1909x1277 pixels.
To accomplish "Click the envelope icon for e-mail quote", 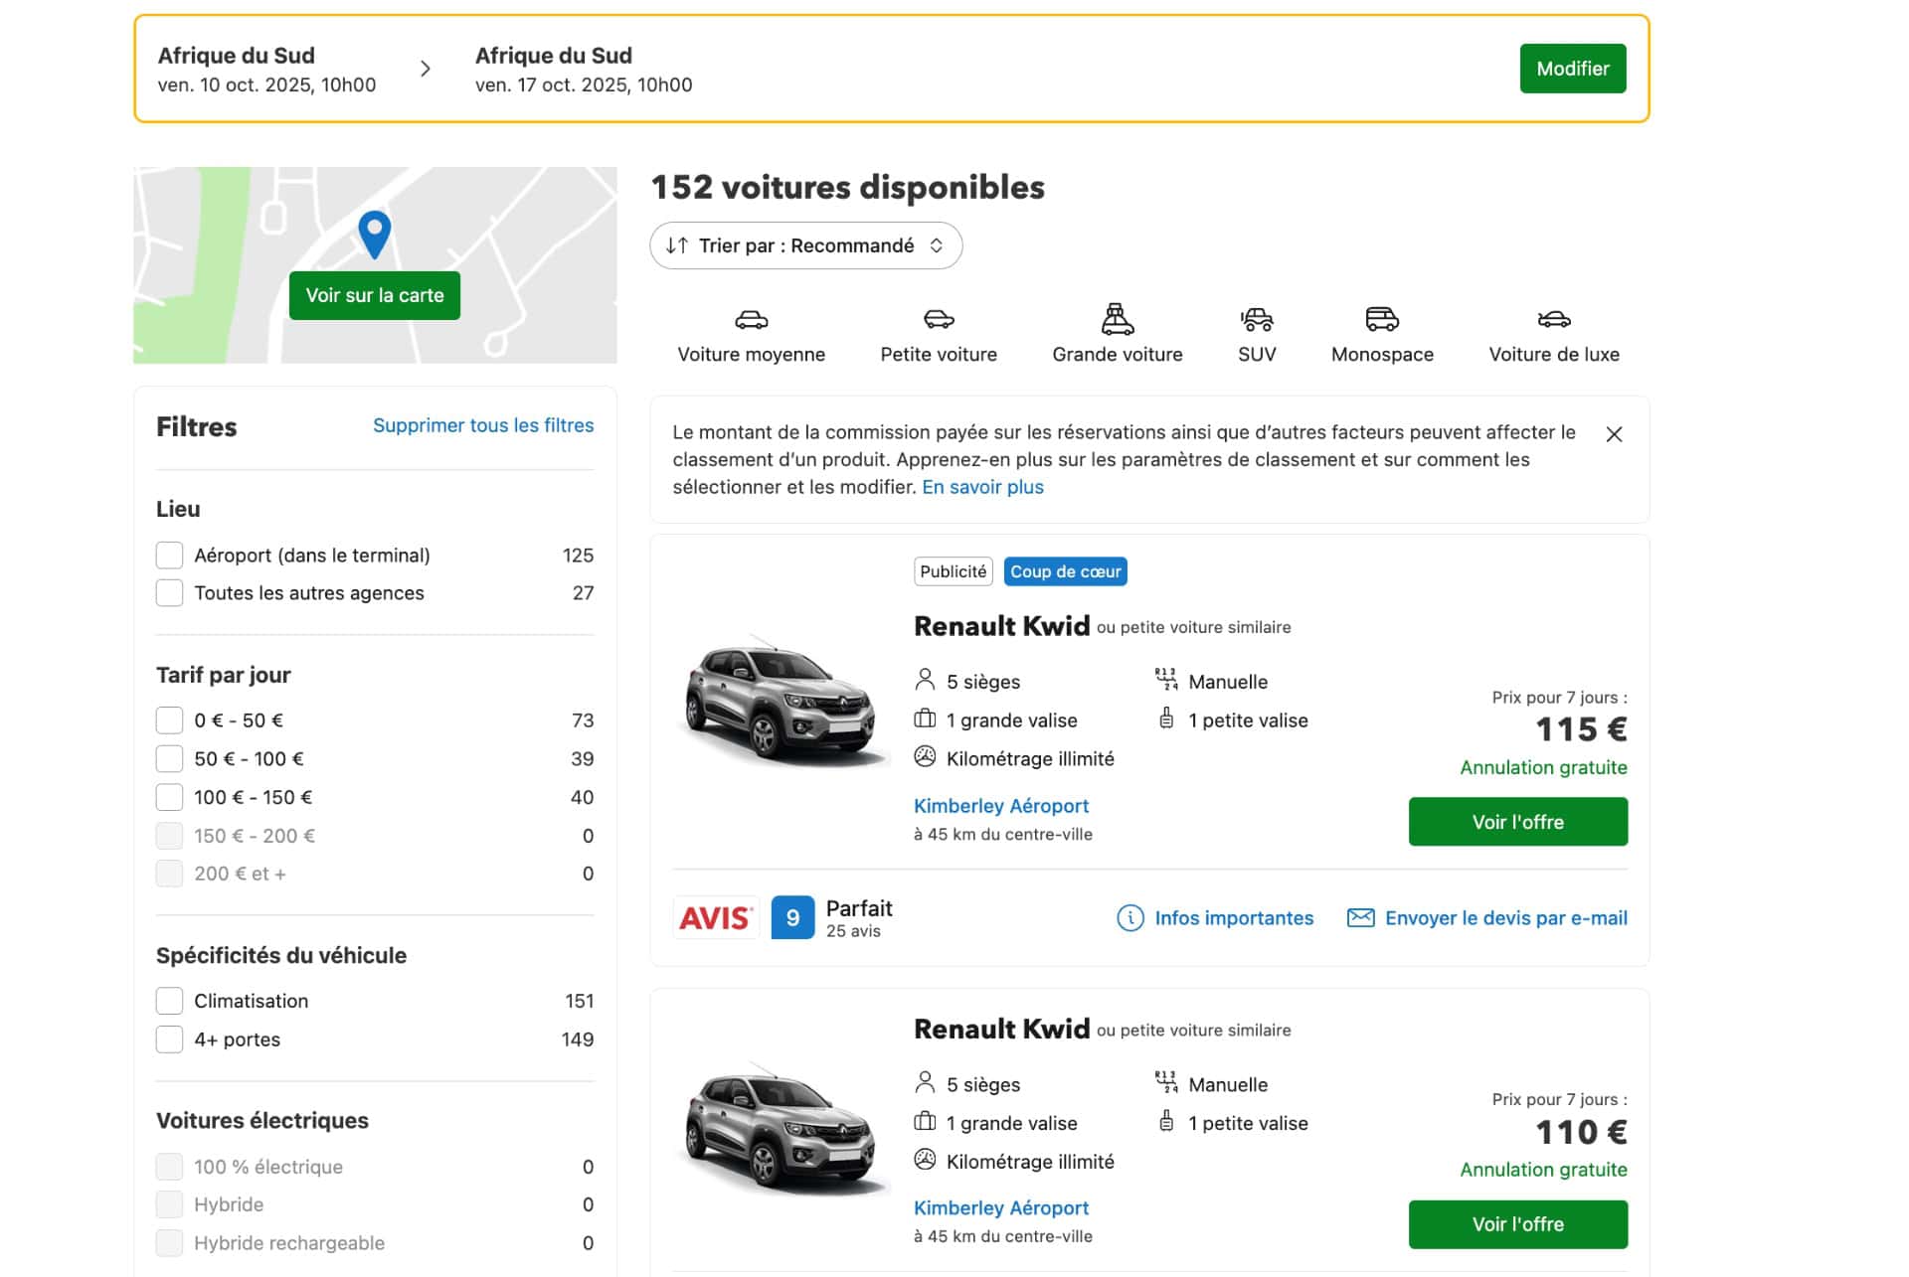I will coord(1360,917).
